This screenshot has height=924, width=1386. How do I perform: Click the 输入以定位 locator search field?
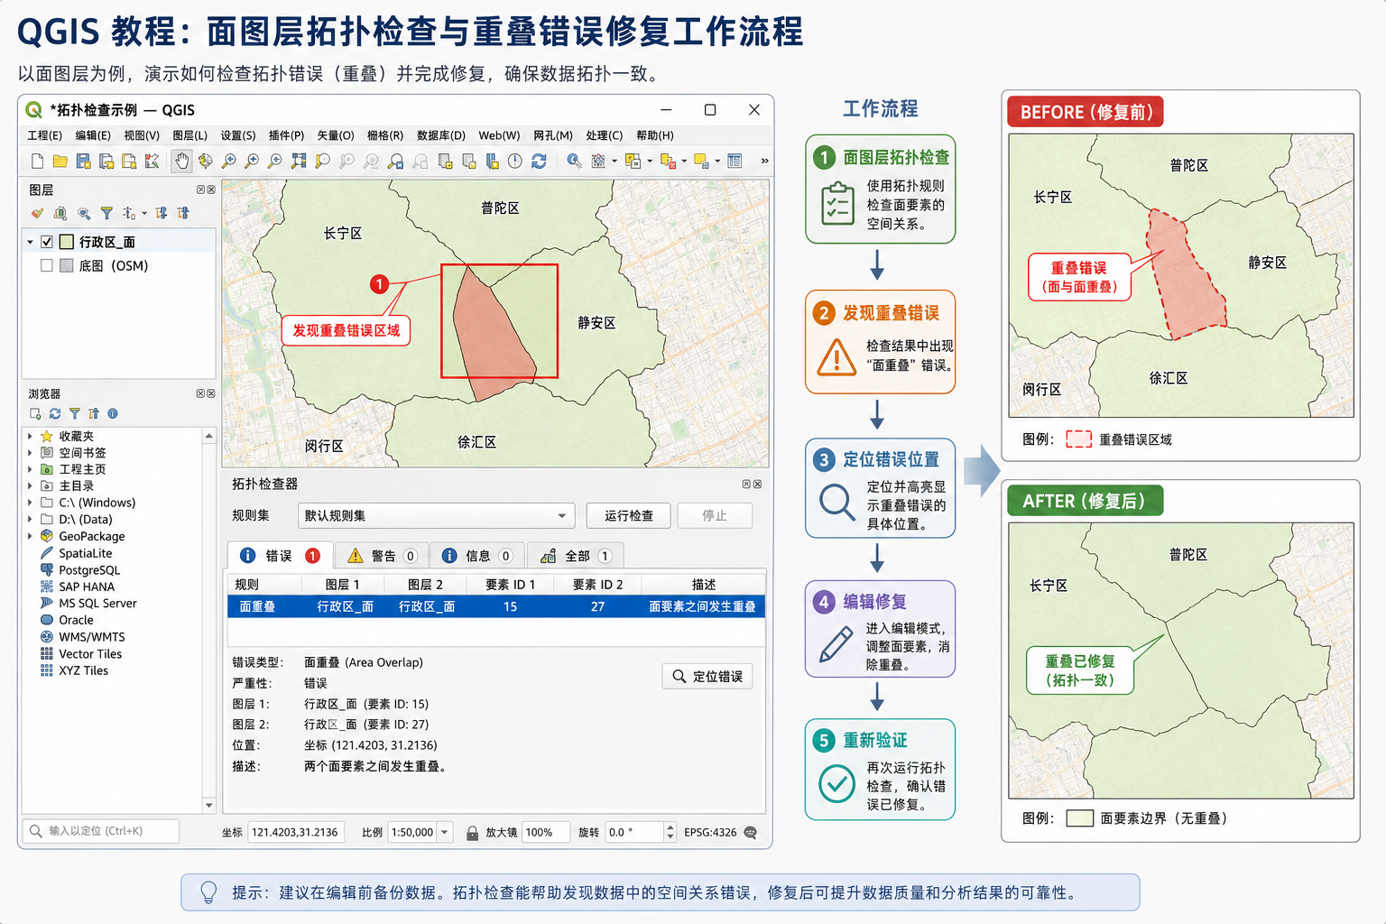coord(100,831)
